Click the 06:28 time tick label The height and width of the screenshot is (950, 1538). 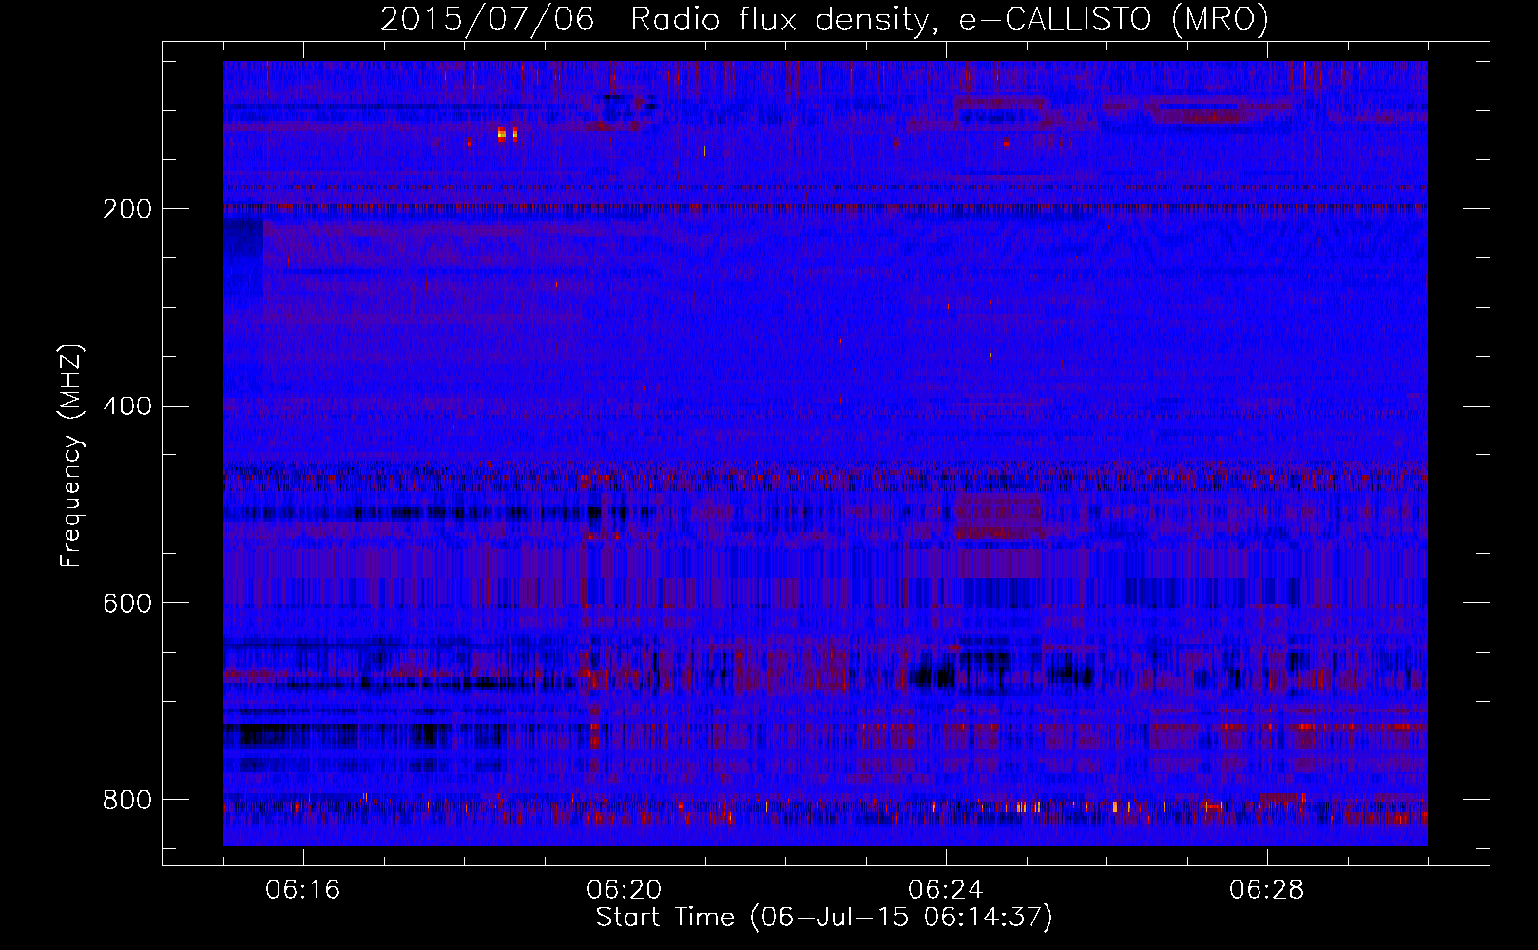point(1267,890)
